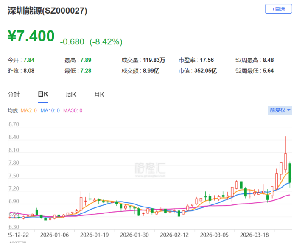Switch to 分时 intraday tab
The image size is (305, 243).
point(14,94)
